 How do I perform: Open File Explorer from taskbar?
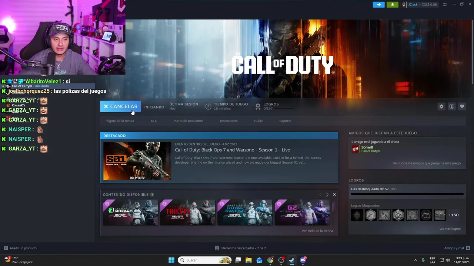(x=248, y=260)
